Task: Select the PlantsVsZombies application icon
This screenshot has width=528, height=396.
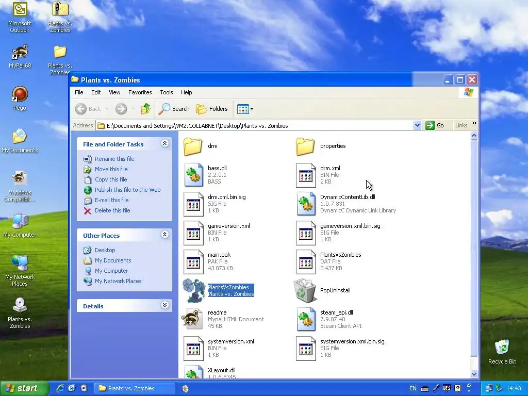Action: (x=194, y=291)
